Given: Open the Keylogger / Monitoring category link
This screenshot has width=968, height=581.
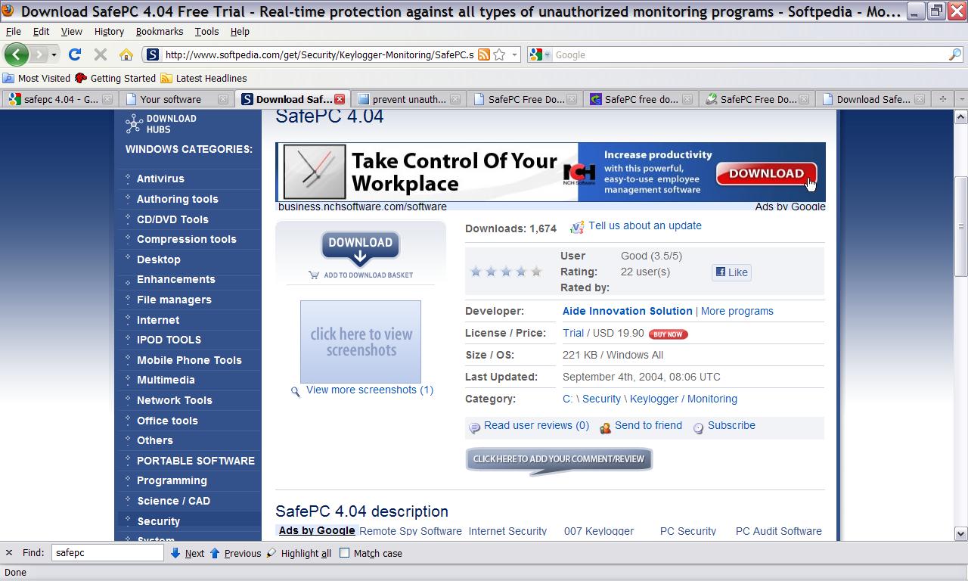Looking at the screenshot, I should (x=683, y=399).
